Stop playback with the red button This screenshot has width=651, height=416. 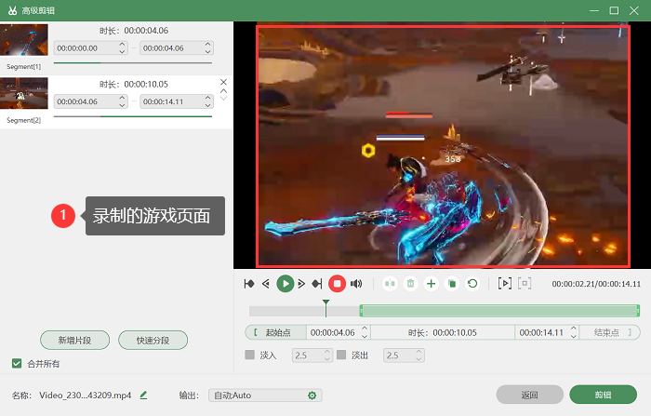pos(337,284)
